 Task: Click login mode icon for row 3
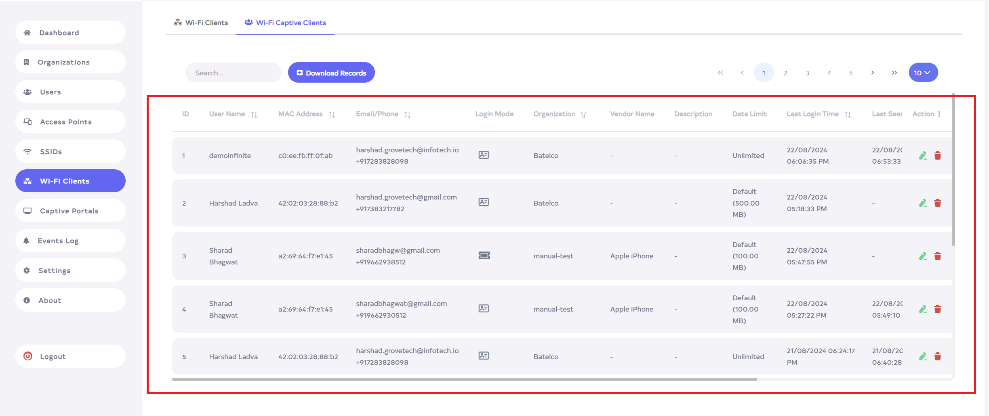tap(484, 256)
